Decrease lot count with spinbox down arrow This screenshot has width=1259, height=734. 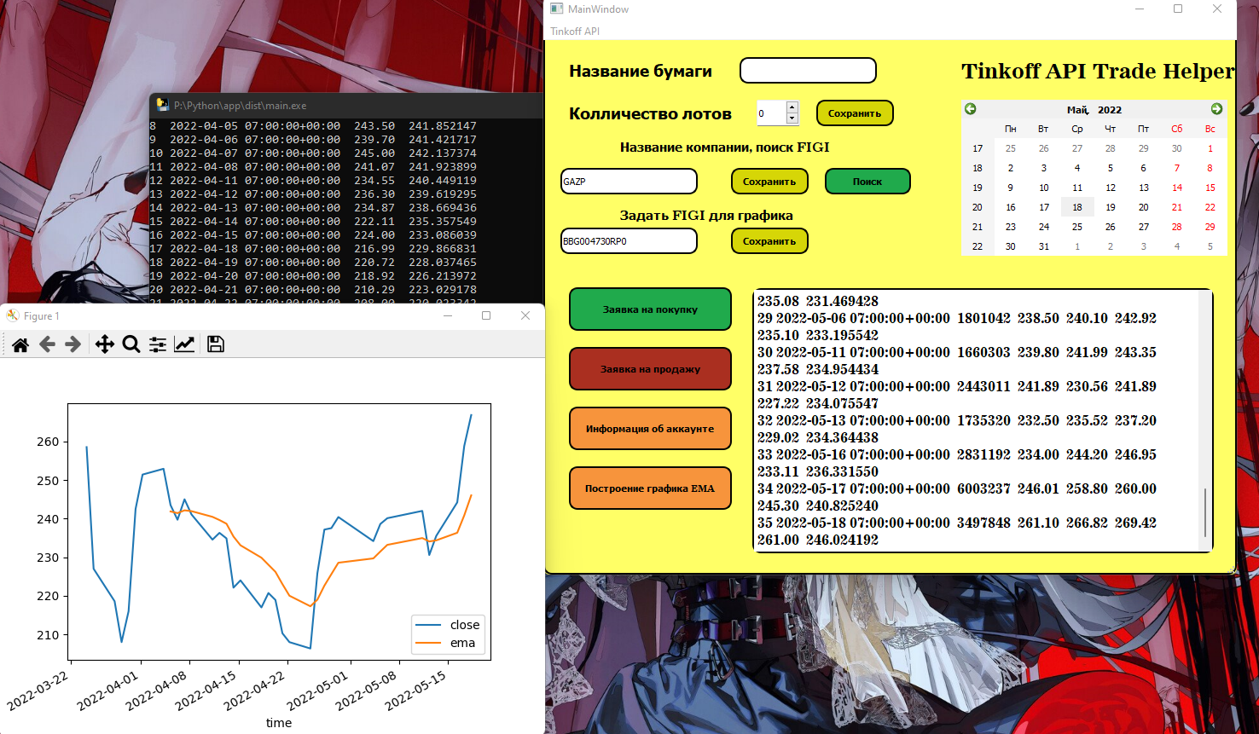[792, 118]
